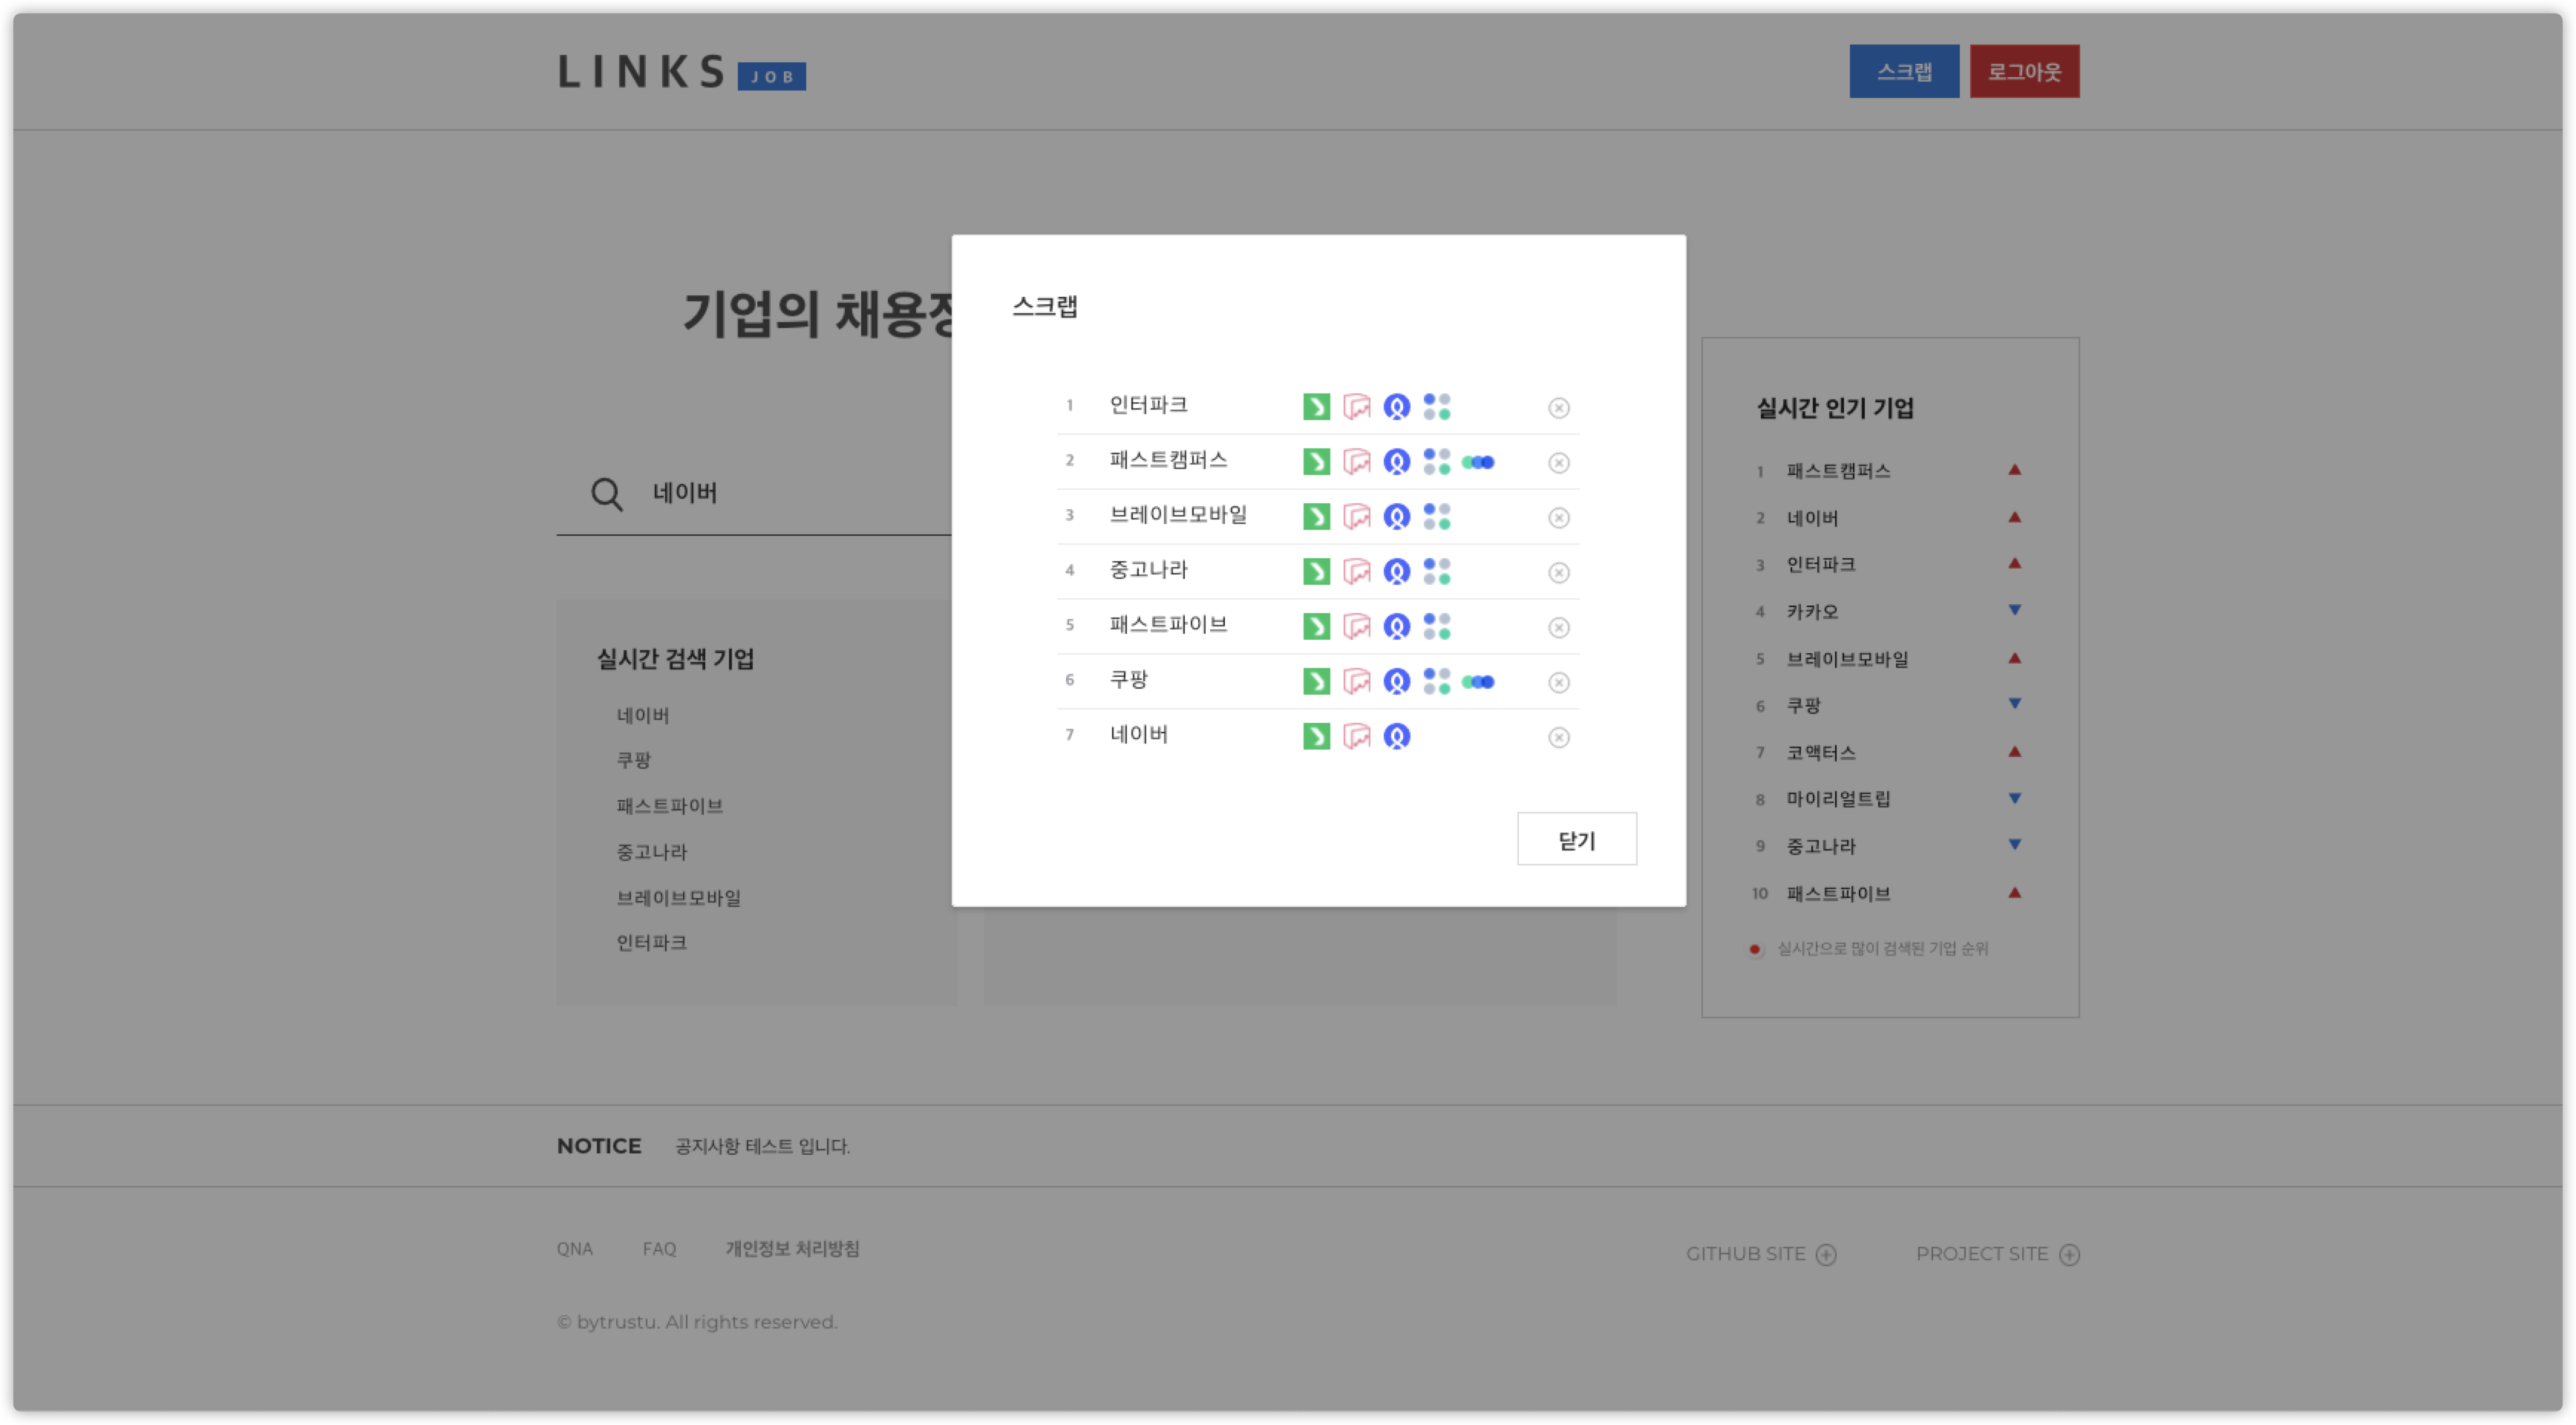Remove 쿠팡 from scrap list
Screen dimensions: 2576x1425
tap(1558, 683)
